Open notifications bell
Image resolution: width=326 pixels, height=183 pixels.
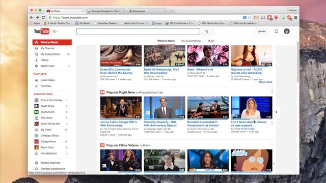point(276,32)
